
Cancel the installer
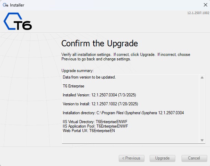pos(194,158)
